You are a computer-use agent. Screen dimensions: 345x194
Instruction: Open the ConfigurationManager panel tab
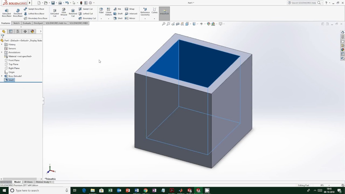18,31
